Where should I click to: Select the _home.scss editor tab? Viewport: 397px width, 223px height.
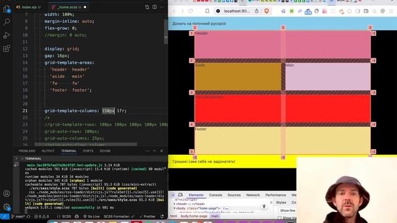[x=69, y=7]
